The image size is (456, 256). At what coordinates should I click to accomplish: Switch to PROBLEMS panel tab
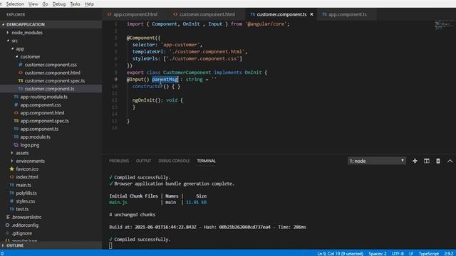pos(119,161)
